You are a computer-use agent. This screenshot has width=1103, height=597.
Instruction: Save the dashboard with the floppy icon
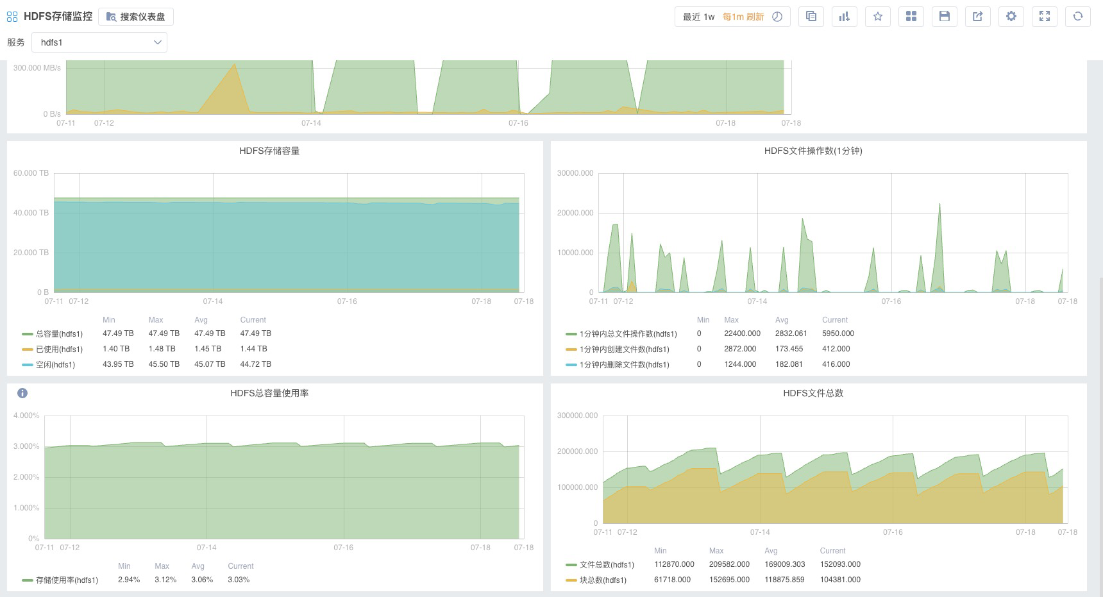tap(945, 17)
